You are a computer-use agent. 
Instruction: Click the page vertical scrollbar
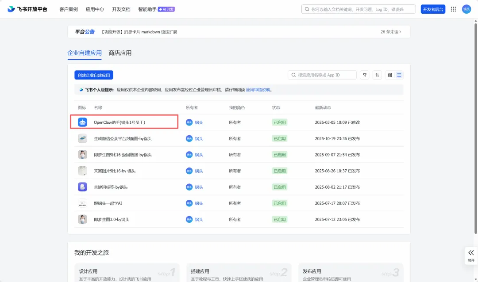point(475,128)
